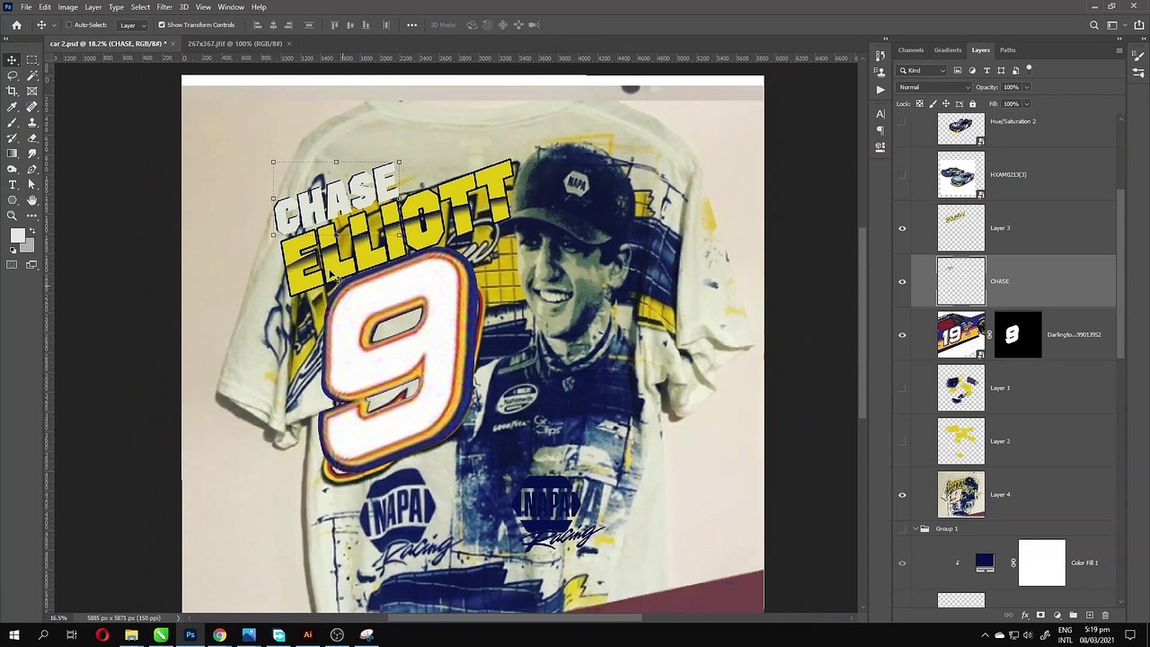Open the File menu
This screenshot has width=1150, height=647.
[26, 7]
